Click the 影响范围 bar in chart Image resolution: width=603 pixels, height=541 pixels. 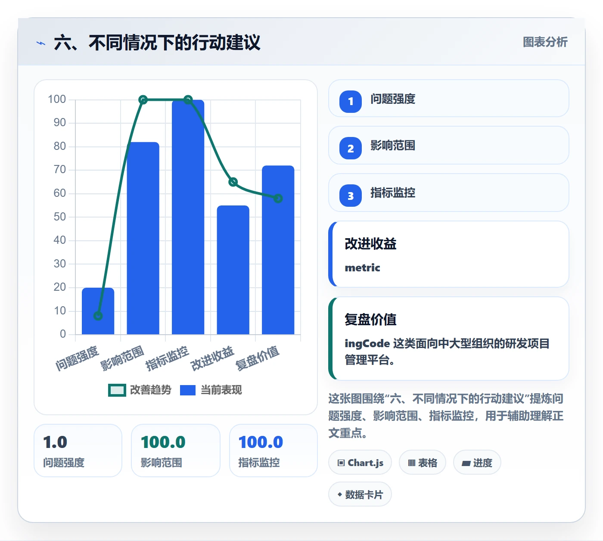coord(143,238)
